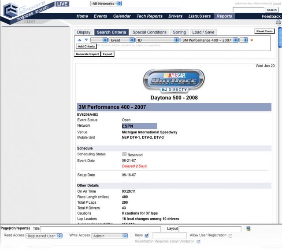Click the Add Criteria button
Image resolution: width=282 pixels, height=249 pixels.
click(x=86, y=46)
